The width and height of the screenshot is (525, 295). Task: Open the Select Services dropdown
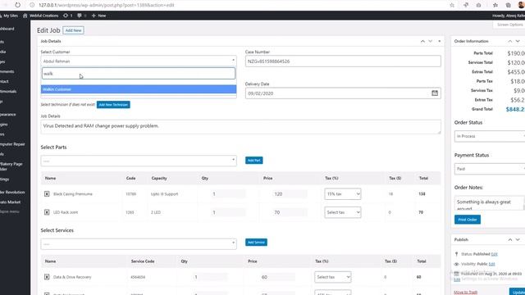(x=139, y=244)
